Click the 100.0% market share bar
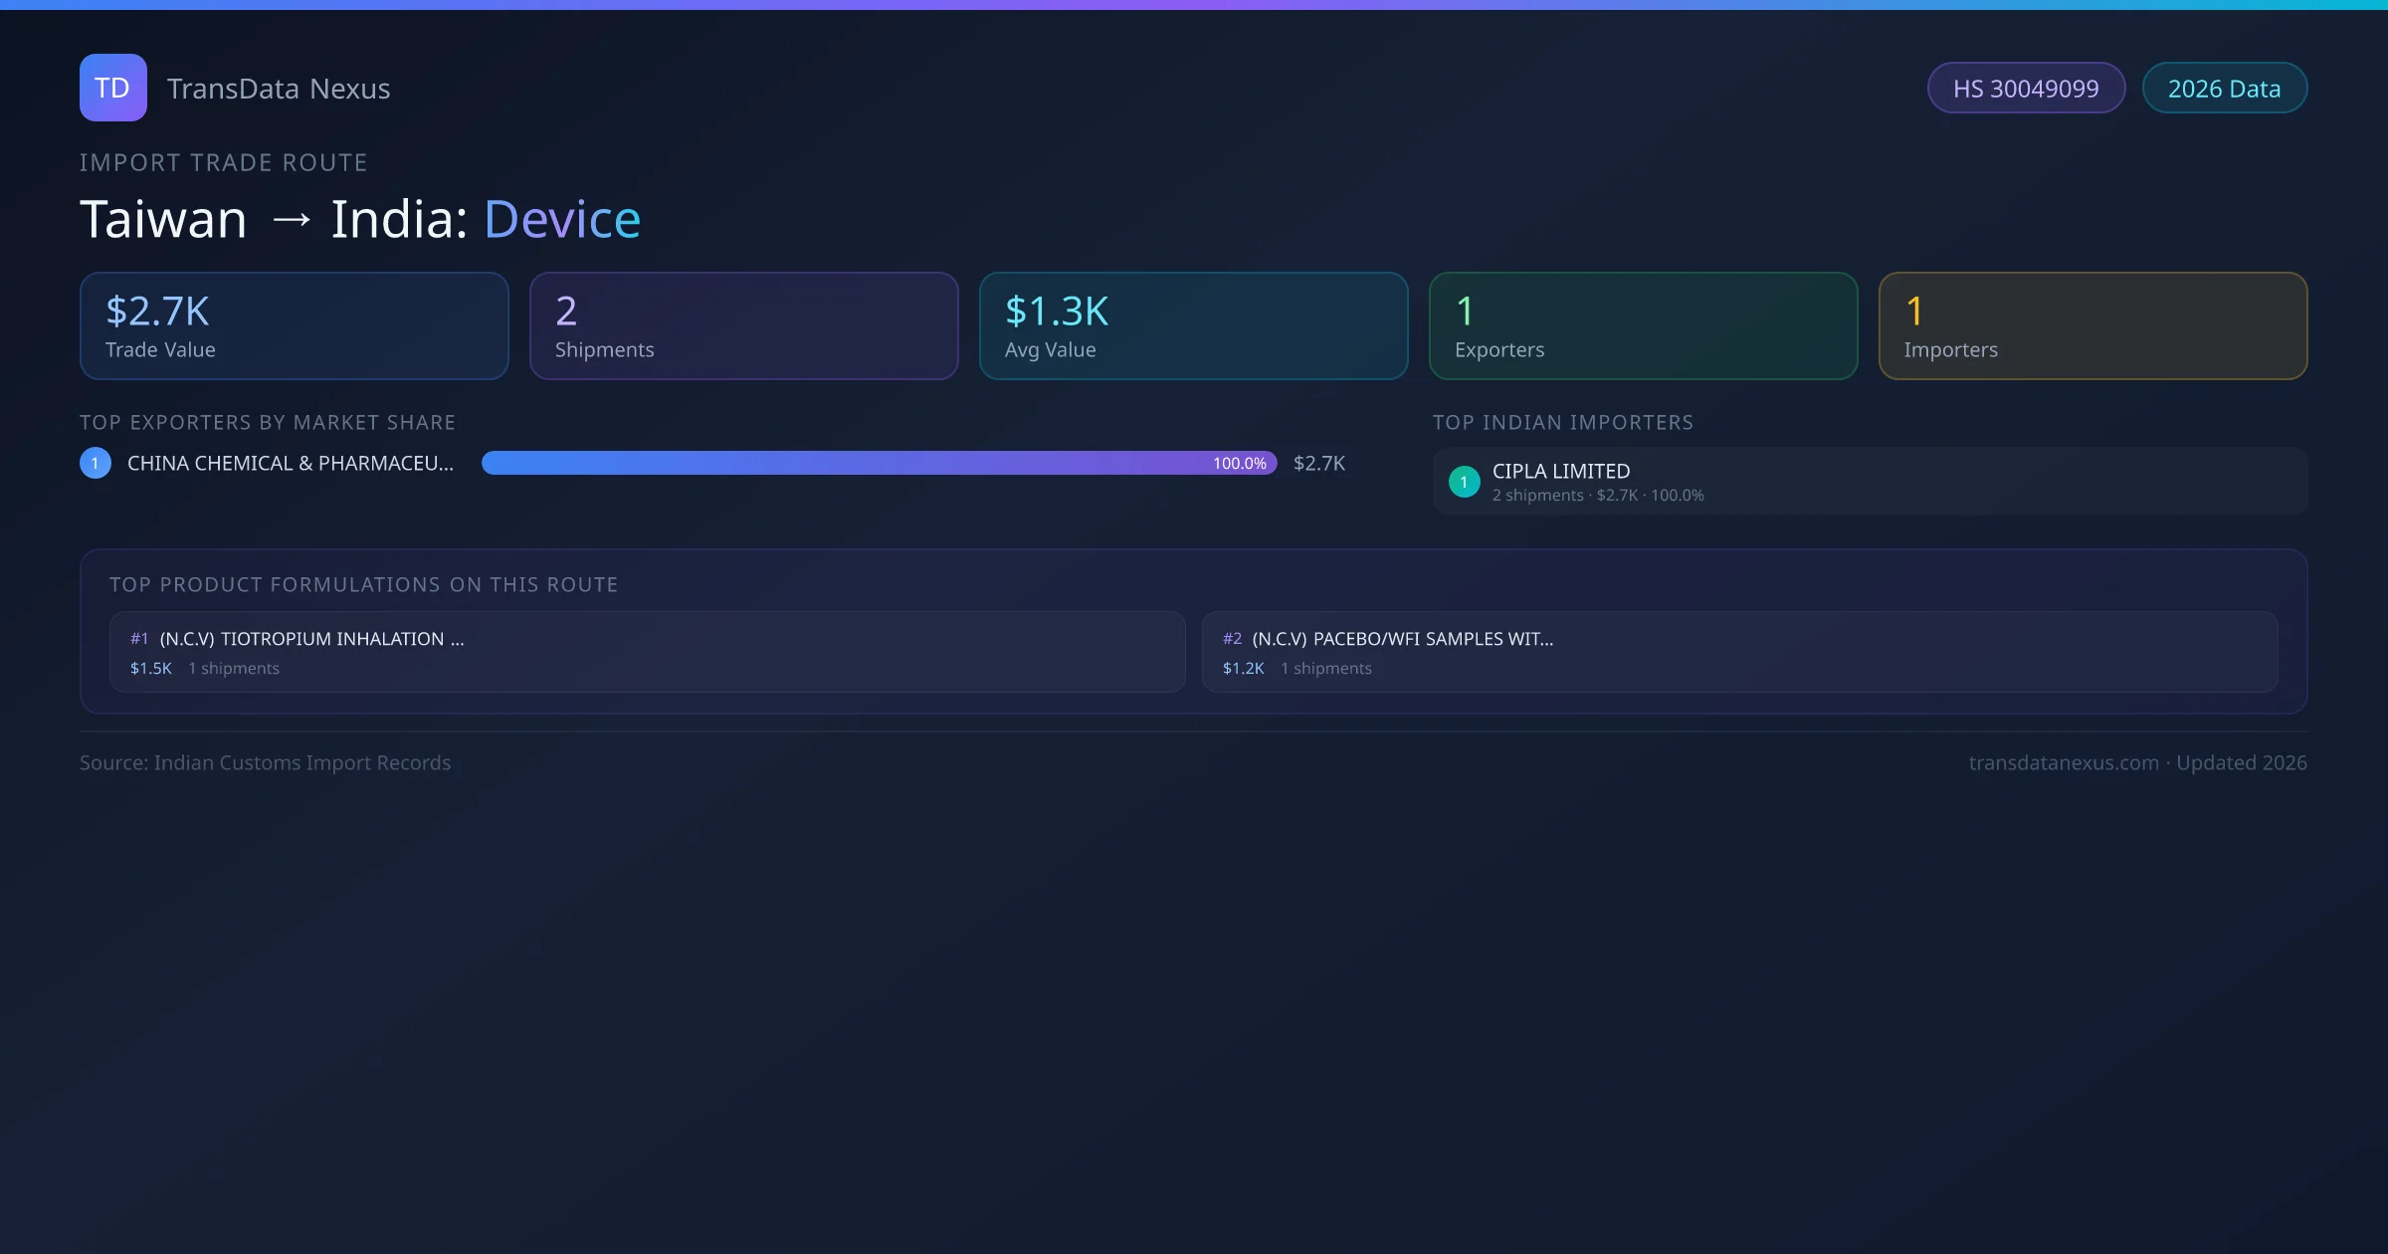Screen dimensions: 2388x1254 pos(879,463)
